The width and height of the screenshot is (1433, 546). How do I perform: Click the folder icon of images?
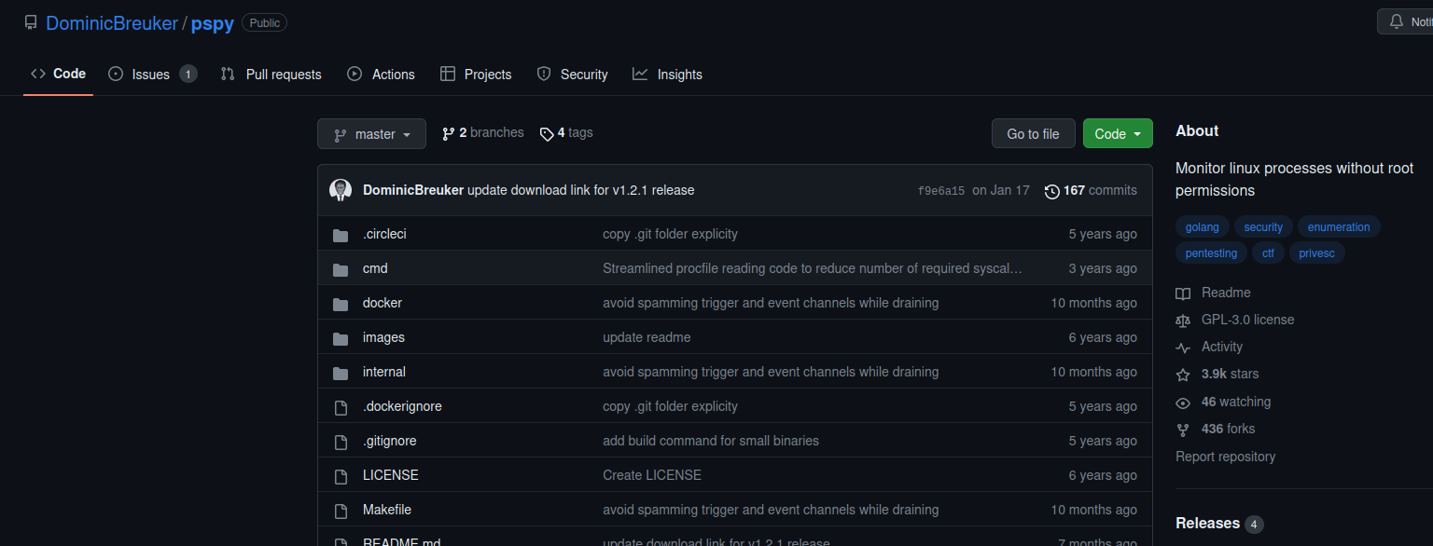(x=341, y=338)
